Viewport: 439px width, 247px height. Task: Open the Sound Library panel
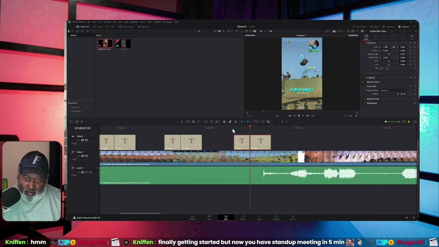[x=126, y=27]
